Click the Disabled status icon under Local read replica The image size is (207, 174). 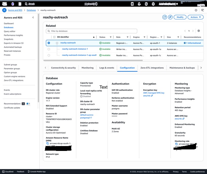(81, 96)
